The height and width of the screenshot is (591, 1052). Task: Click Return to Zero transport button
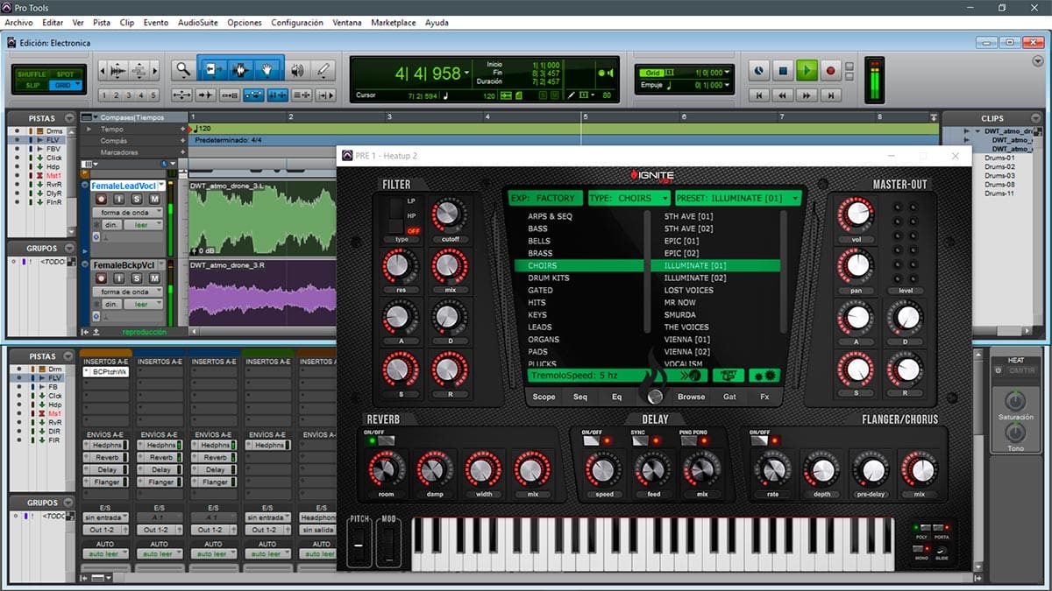(x=760, y=95)
